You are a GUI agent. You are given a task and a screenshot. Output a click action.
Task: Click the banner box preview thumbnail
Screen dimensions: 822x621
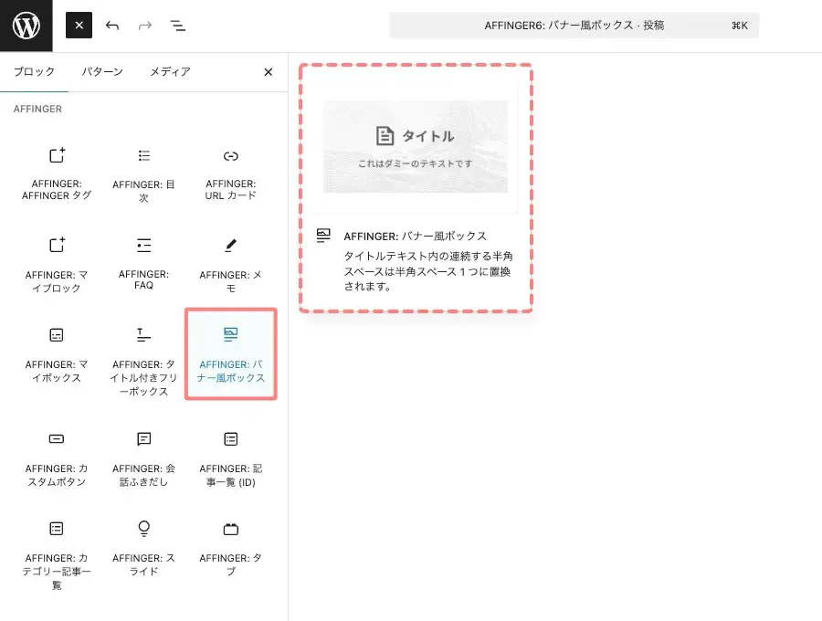(x=416, y=146)
